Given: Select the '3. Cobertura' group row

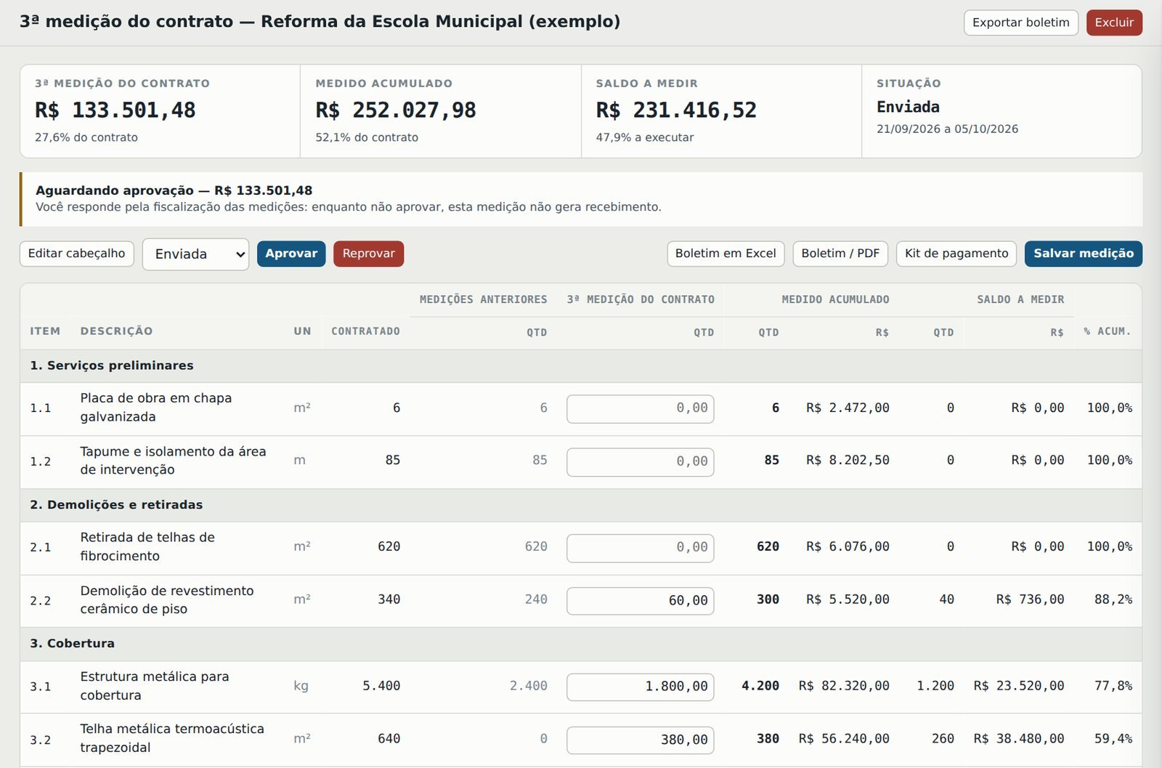Looking at the screenshot, I should coord(581,644).
